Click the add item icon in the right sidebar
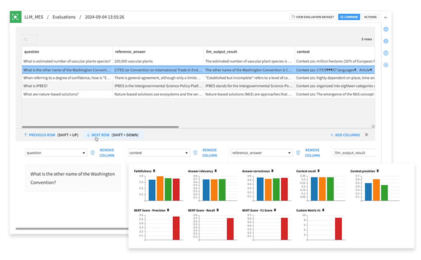Screen dimensions: 421x260 [386, 30]
